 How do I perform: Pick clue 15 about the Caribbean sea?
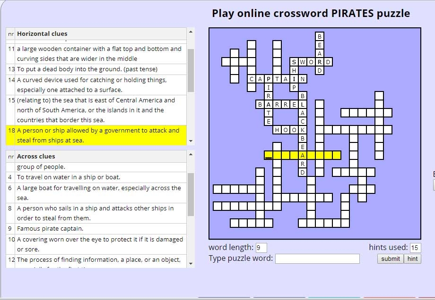[x=96, y=110]
